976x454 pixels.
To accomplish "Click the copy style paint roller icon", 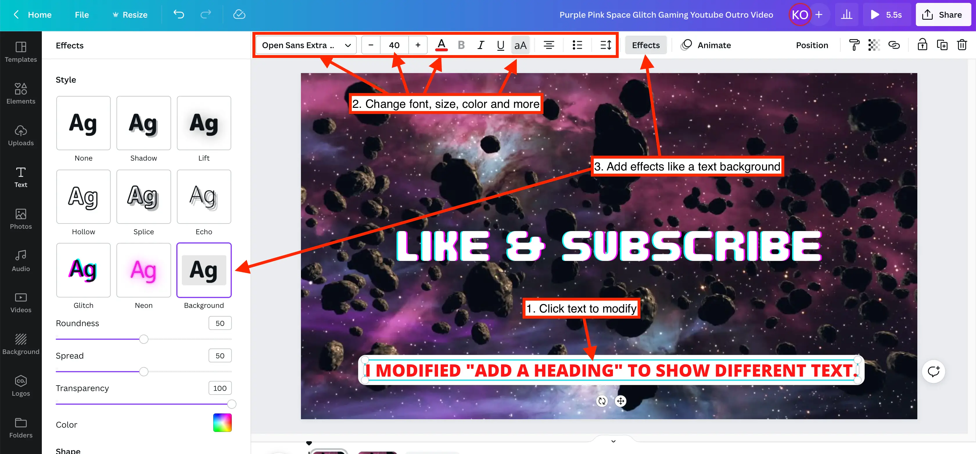I will 854,45.
